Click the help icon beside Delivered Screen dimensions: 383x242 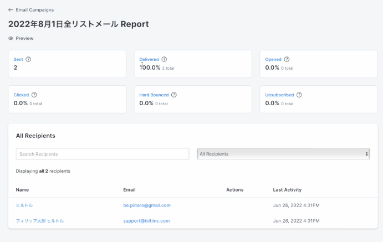164,59
